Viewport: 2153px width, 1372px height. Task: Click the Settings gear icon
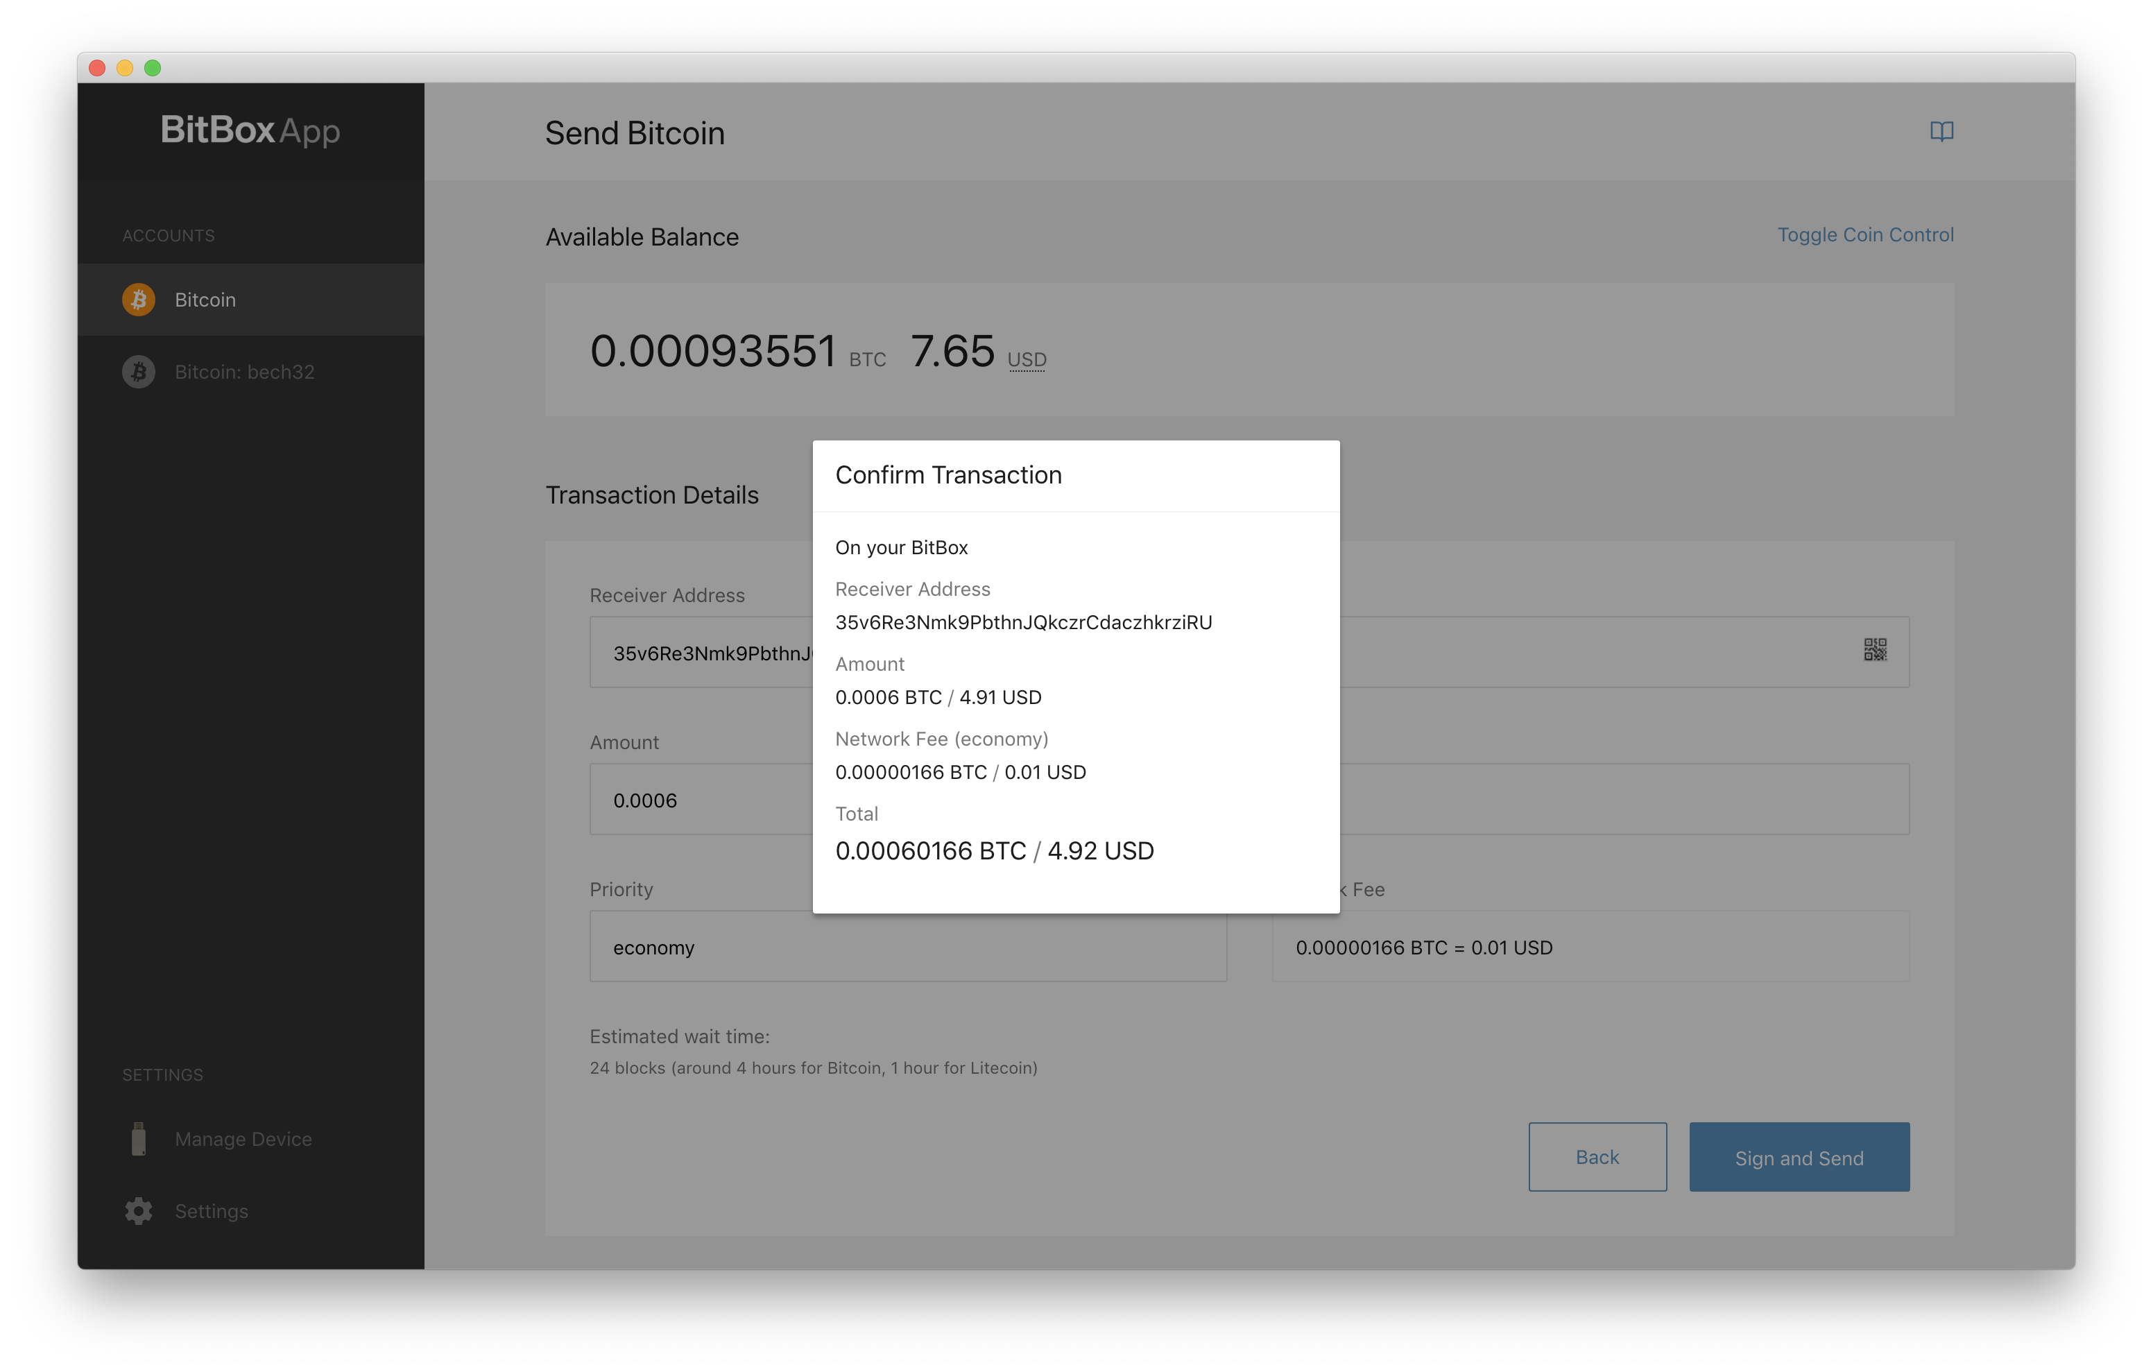[139, 1210]
